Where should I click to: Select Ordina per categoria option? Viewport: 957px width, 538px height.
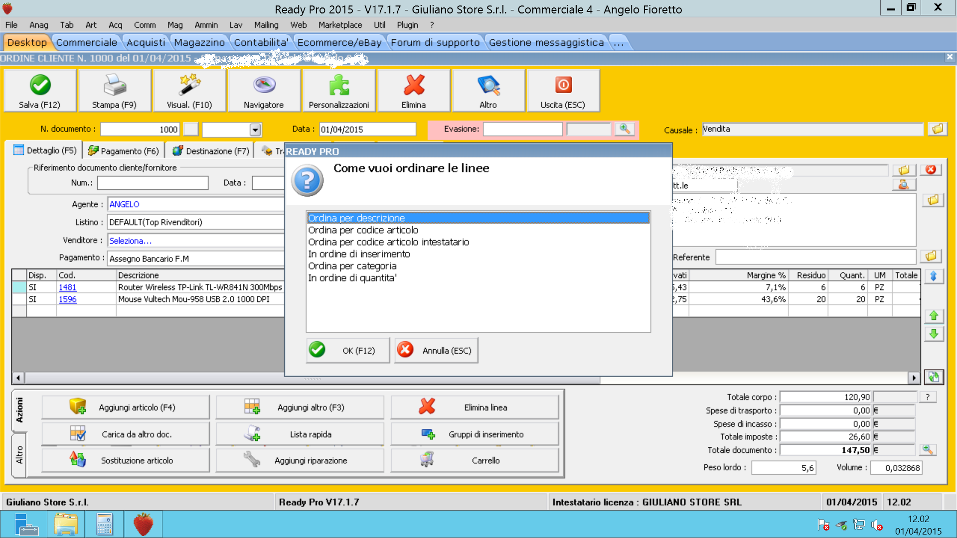(478, 266)
